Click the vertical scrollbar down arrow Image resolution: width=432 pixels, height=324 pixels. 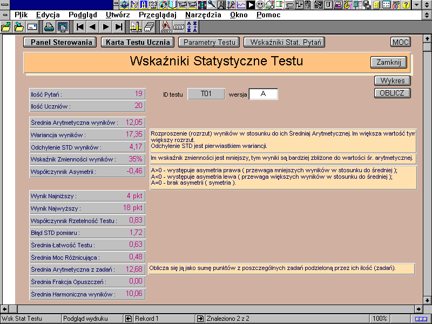[x=427, y=300]
